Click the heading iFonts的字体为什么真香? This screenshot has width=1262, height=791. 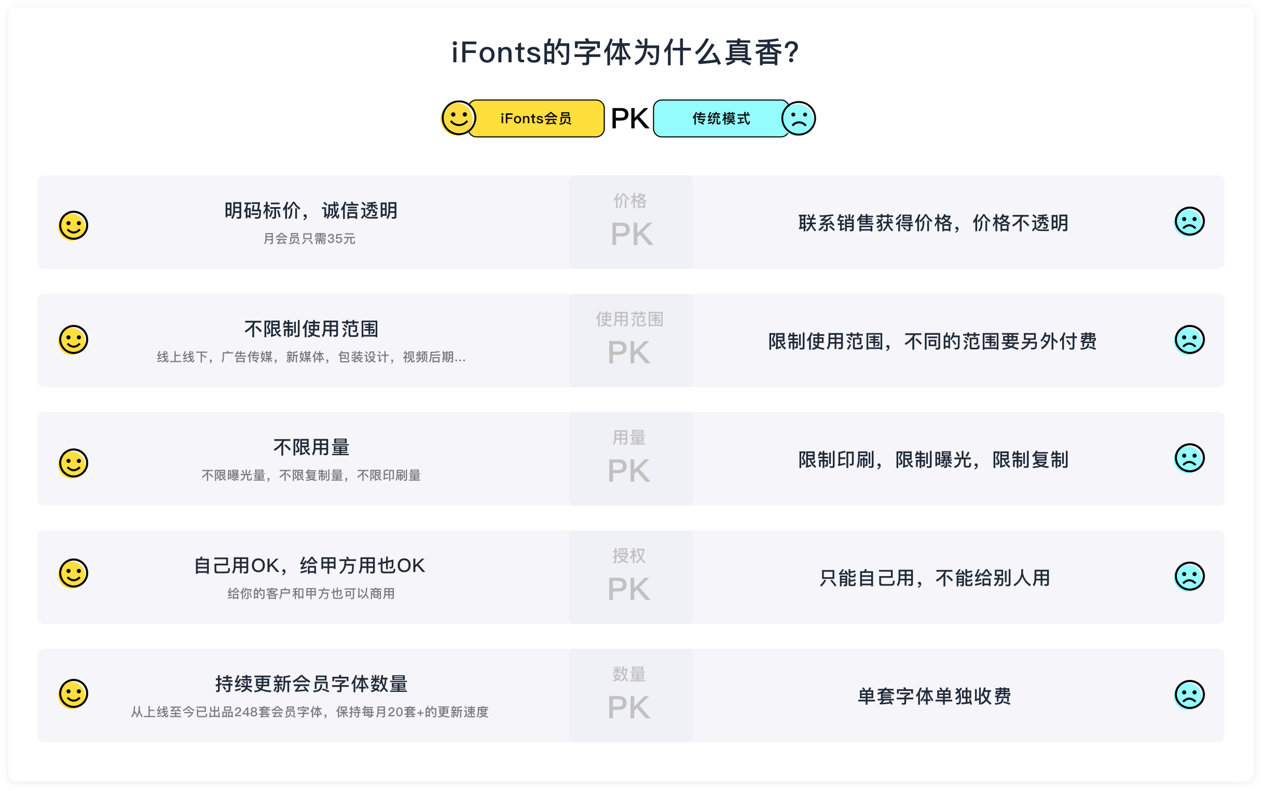(x=625, y=52)
